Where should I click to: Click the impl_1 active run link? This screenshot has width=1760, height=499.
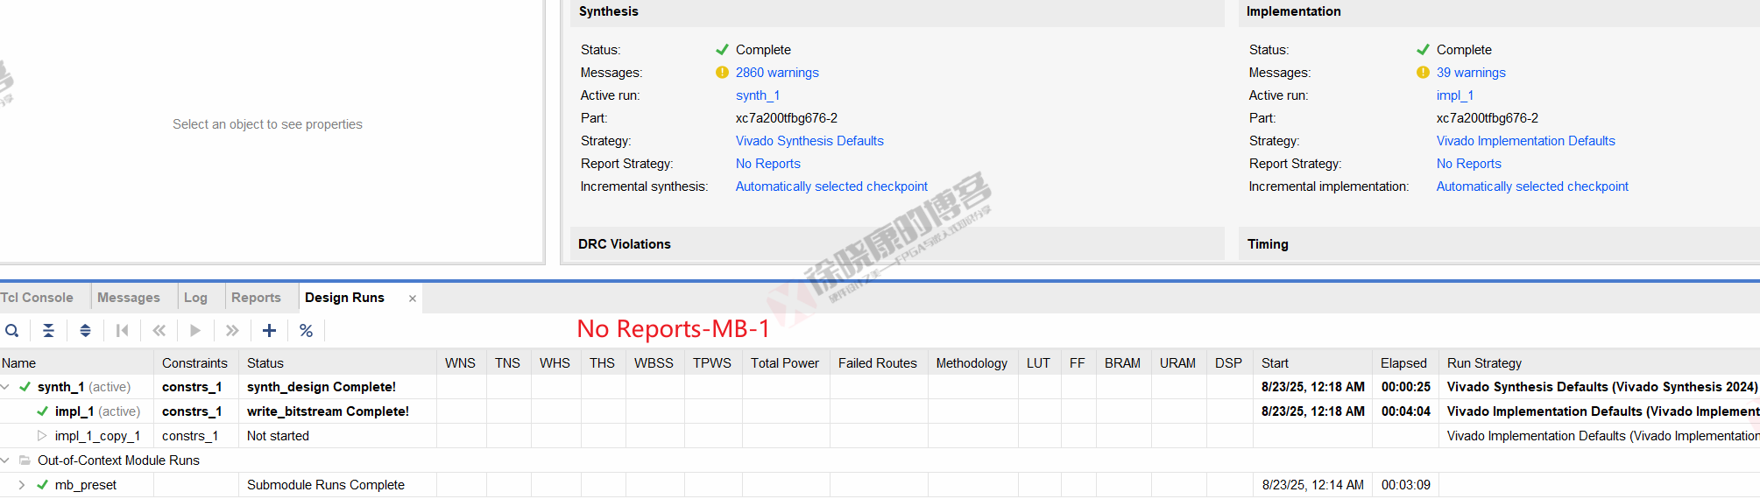click(x=1455, y=95)
